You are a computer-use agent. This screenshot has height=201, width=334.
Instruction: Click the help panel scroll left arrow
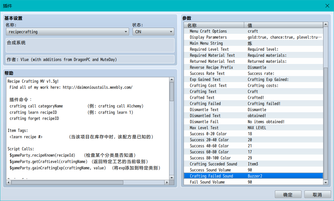click(x=8, y=182)
